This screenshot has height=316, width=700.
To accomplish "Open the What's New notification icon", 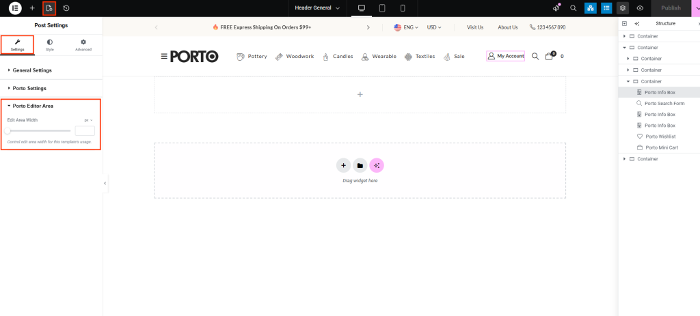I will coord(557,8).
